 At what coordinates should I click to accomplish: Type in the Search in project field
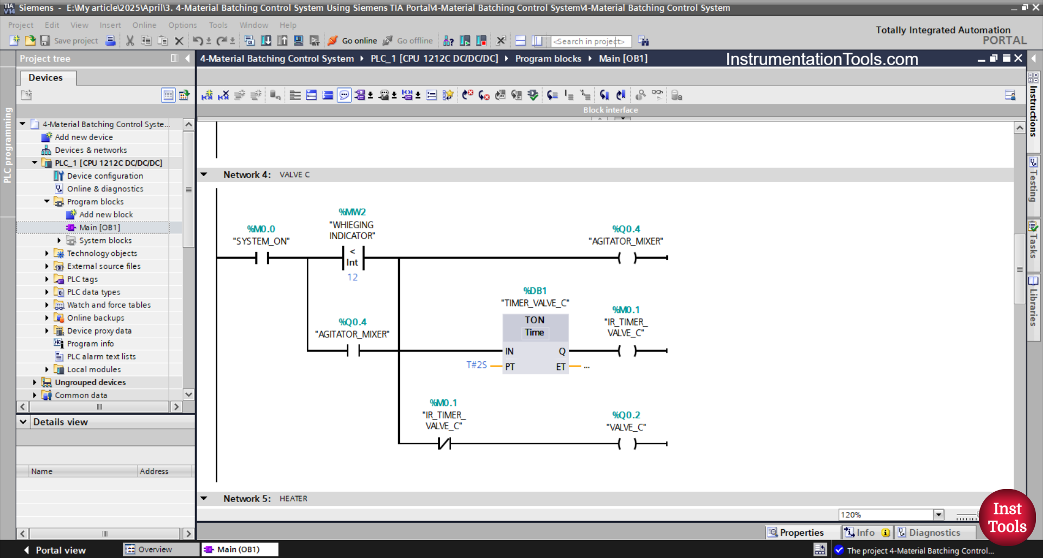click(591, 41)
